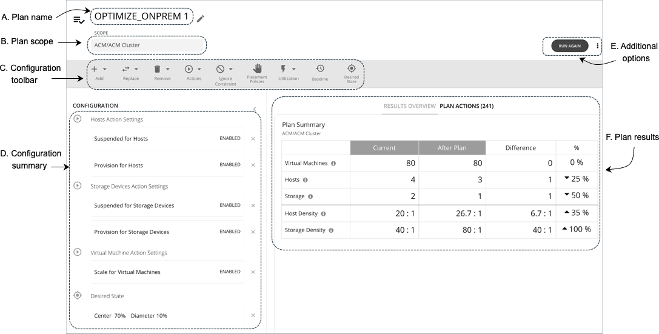Edit plan name with pencil icon

tap(201, 18)
